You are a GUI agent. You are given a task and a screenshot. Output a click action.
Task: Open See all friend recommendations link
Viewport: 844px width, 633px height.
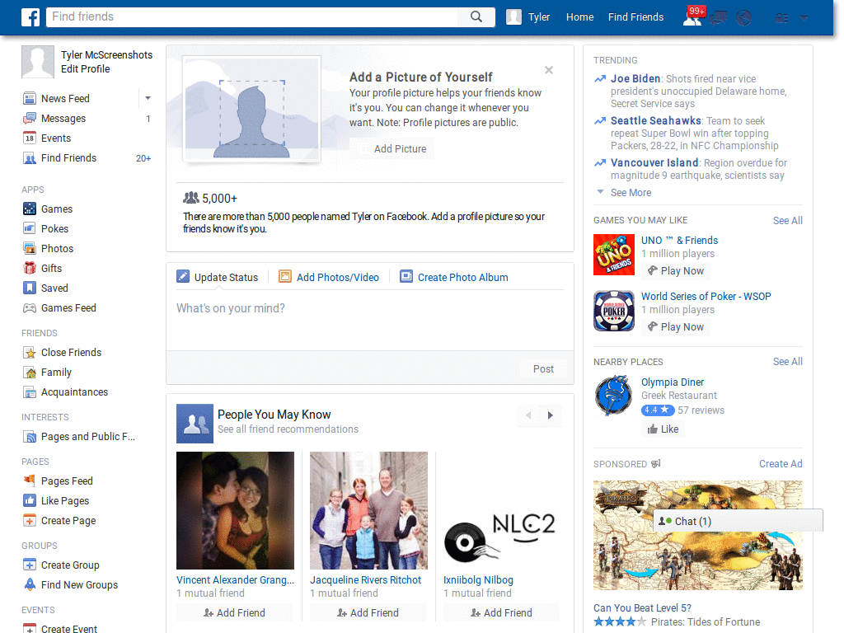pyautogui.click(x=288, y=429)
